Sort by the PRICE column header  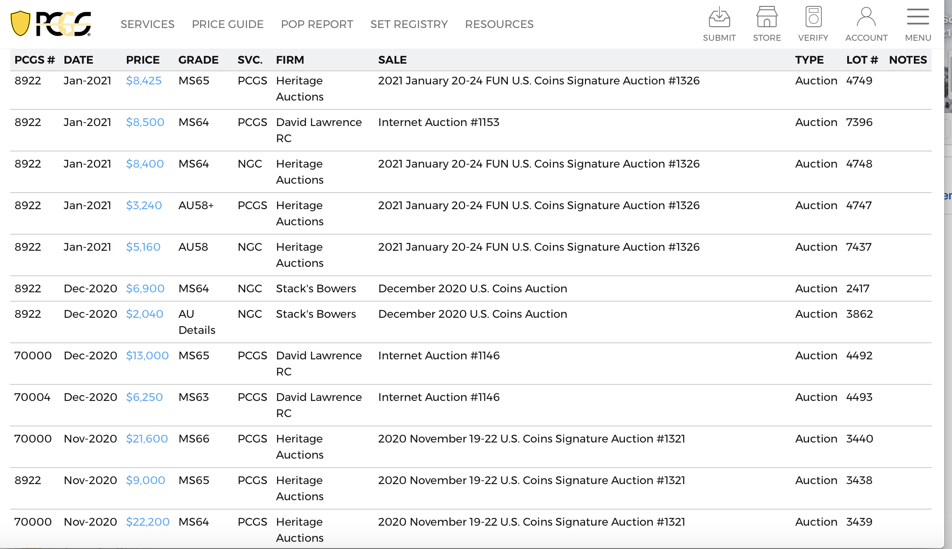143,60
